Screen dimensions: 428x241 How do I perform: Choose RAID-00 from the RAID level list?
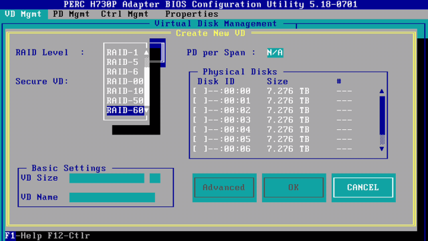tap(125, 82)
